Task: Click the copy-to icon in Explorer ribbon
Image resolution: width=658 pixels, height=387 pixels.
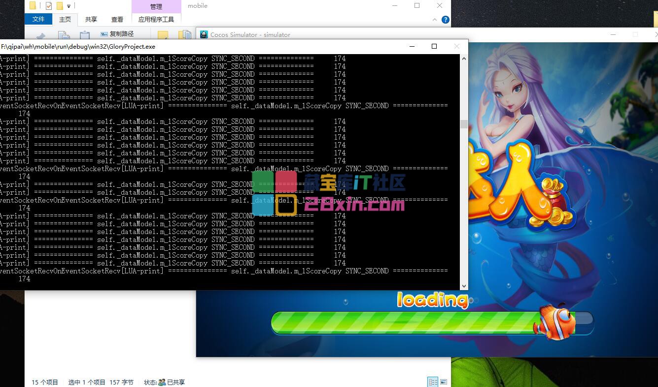Action: click(185, 35)
